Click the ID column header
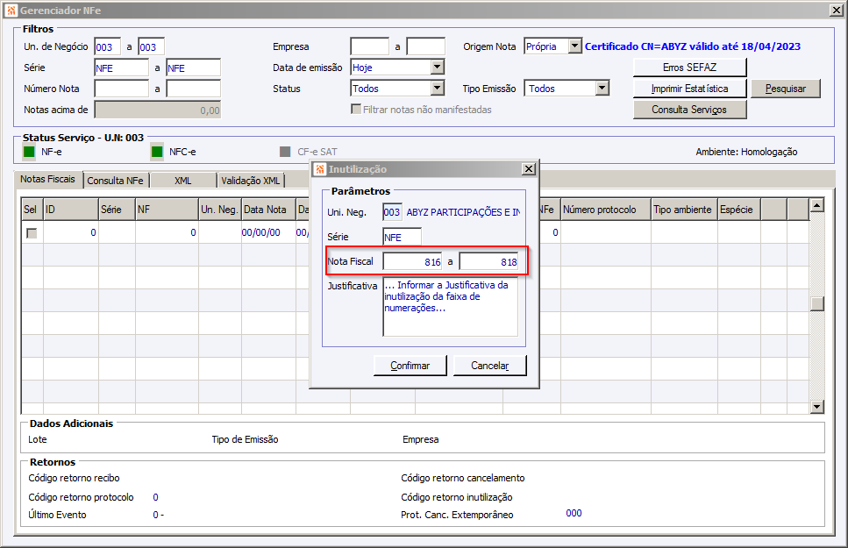848x548 pixels. tap(71, 210)
